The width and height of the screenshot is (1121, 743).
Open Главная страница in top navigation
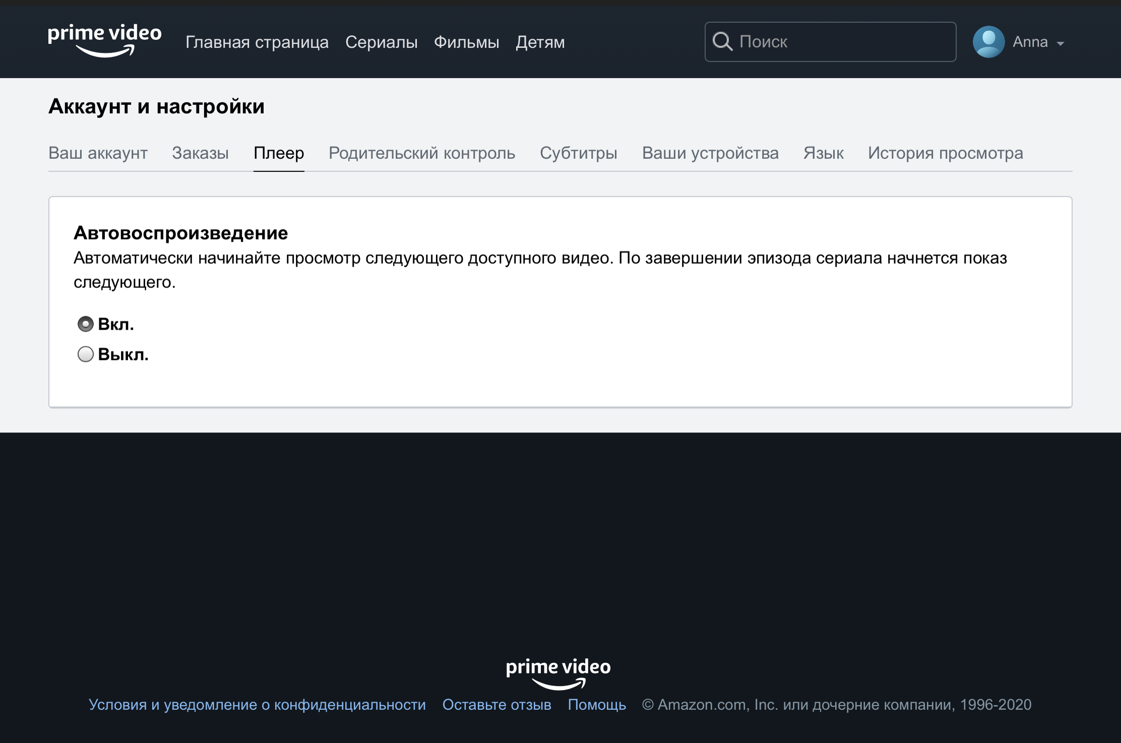(257, 42)
